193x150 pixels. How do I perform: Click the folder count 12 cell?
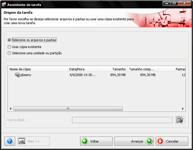coord(184,75)
